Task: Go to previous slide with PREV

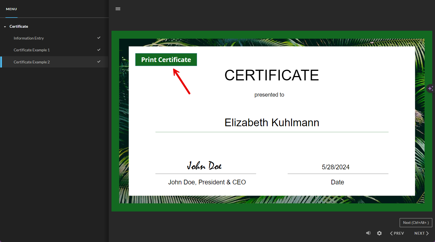Action: point(397,233)
